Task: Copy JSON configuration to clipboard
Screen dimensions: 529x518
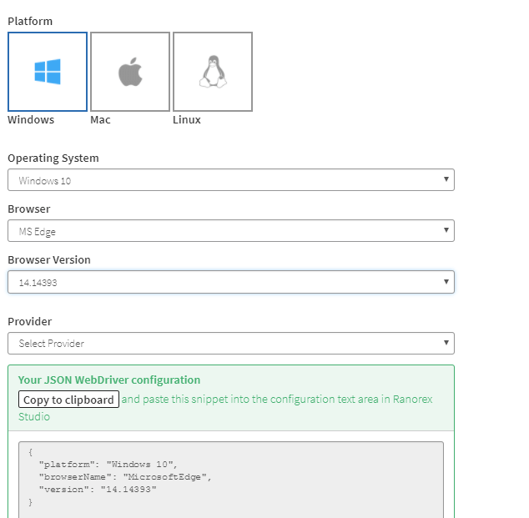Action: click(x=68, y=400)
